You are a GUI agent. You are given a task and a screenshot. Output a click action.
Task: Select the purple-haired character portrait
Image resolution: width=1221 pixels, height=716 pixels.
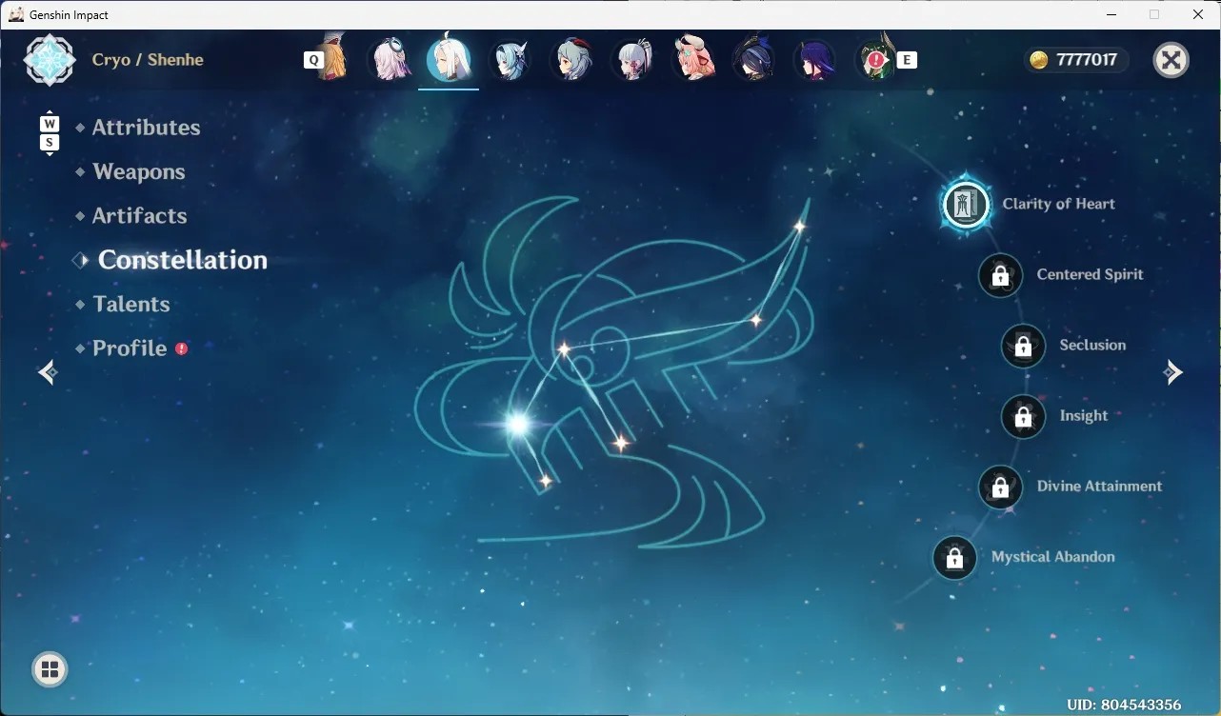[x=815, y=60]
